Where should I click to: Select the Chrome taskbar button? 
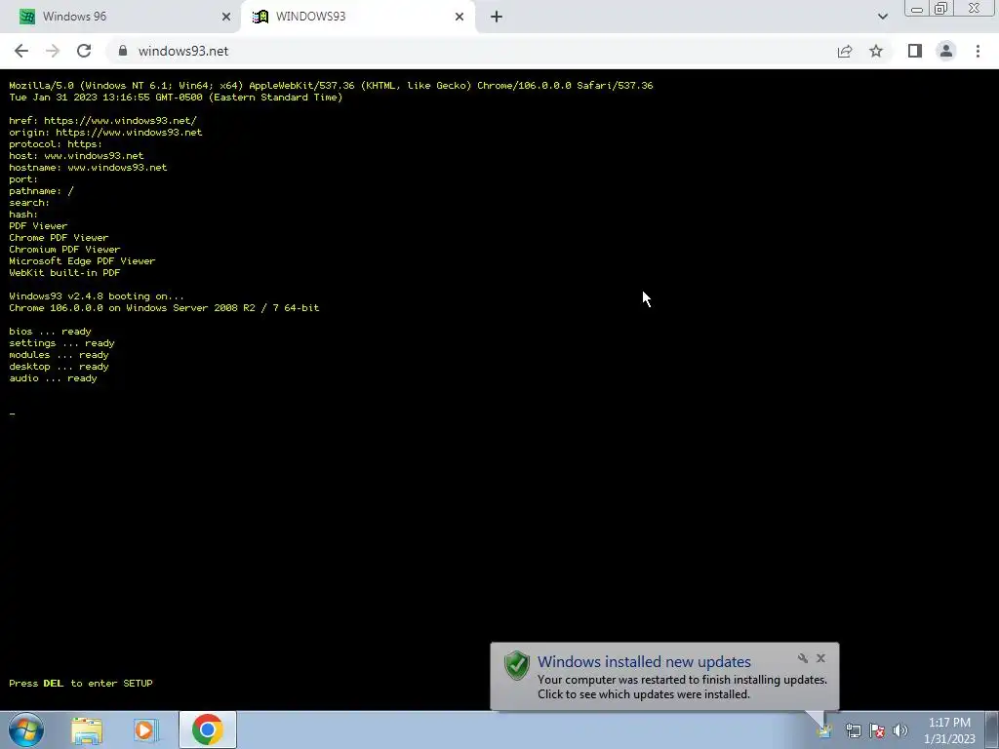point(207,729)
